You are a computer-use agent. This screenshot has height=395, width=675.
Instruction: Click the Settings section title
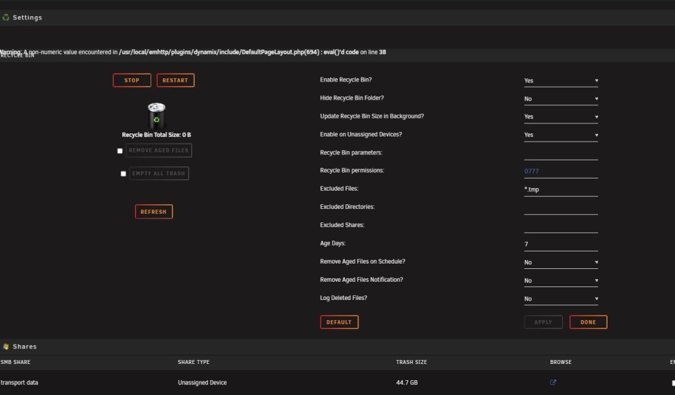[x=28, y=18]
